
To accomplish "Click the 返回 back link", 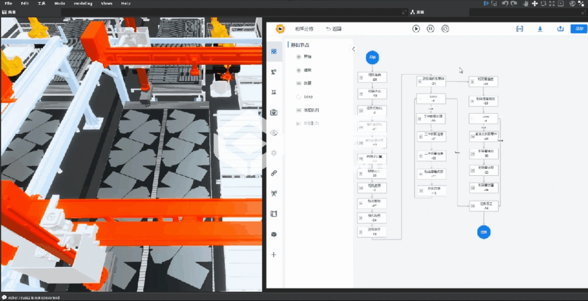I will (334, 28).
